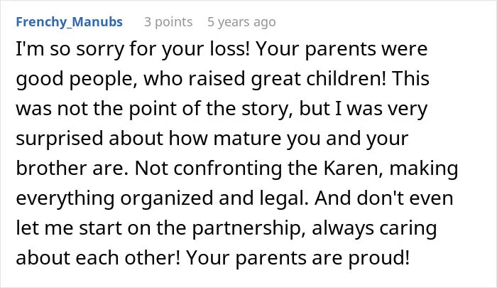Click the words "great children!" in the text

tap(319, 79)
